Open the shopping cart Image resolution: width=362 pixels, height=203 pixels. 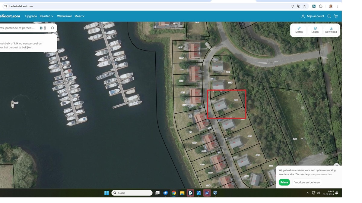(336, 16)
